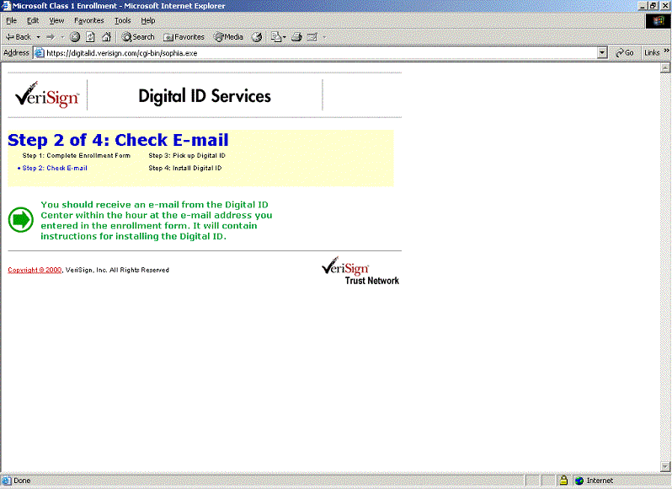Expand the Edit toolbar dropdown arrow
The height and width of the screenshot is (489, 672).
click(324, 37)
